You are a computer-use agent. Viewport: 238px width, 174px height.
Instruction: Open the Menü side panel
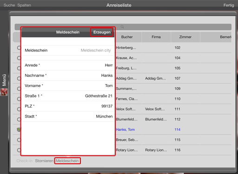tap(4, 80)
